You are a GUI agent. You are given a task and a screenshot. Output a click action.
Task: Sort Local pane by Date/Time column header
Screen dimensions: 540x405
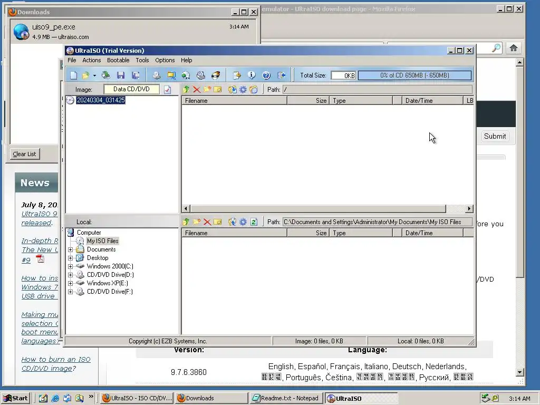click(x=432, y=233)
